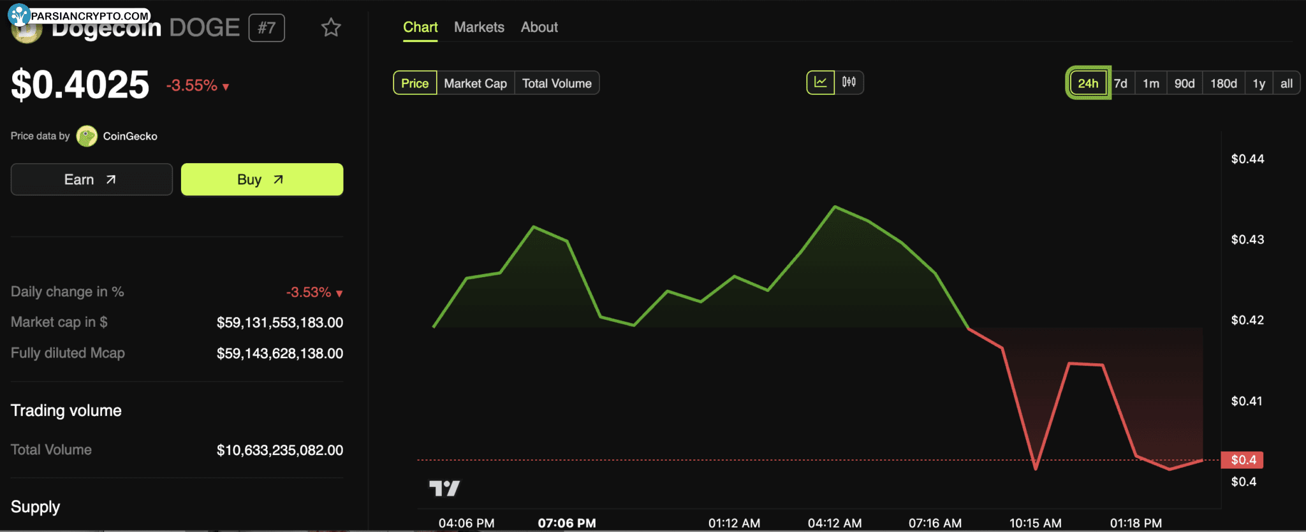
Task: Switch to candlestick chart view icon
Action: 849,82
